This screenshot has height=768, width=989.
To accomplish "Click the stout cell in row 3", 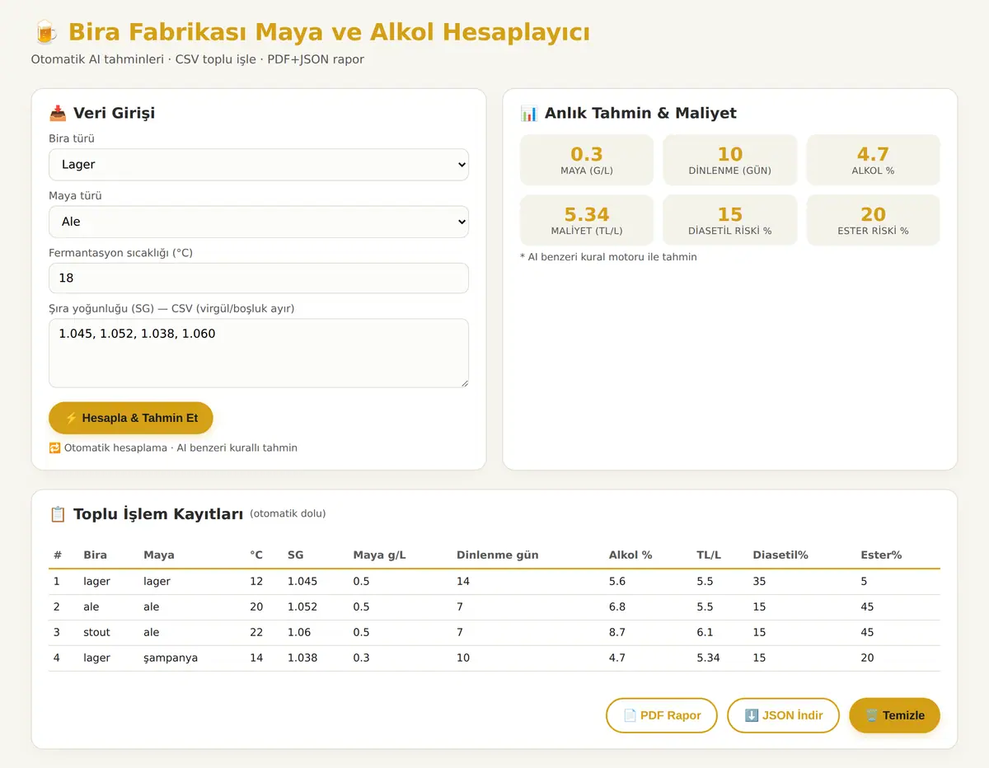I will [96, 633].
